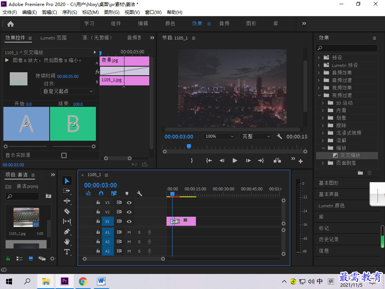
Task: Open Word from the taskbar
Action: pos(101,281)
